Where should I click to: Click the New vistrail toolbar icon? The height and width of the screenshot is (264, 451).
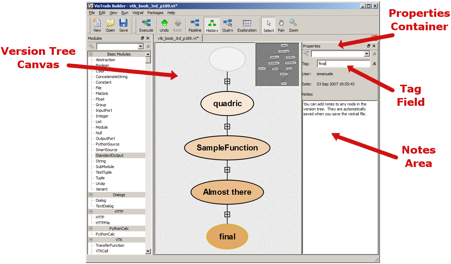coord(97,25)
